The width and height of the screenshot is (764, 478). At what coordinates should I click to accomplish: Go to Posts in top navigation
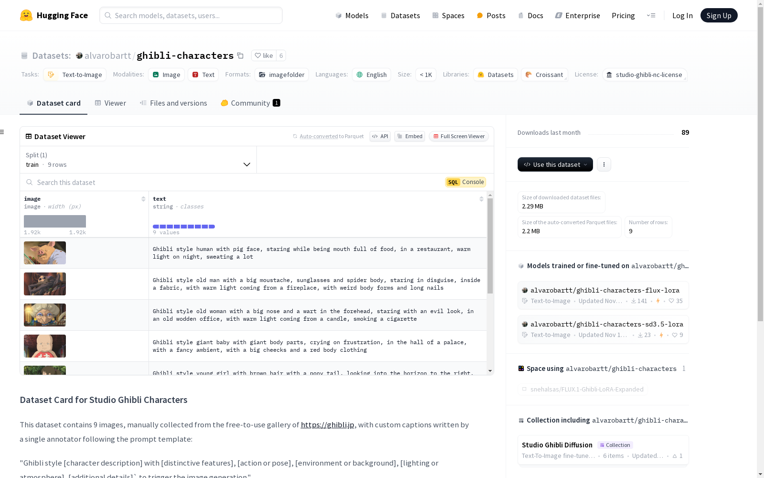(x=491, y=15)
